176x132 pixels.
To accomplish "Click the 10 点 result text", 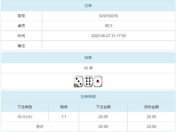I will (x=88, y=68).
